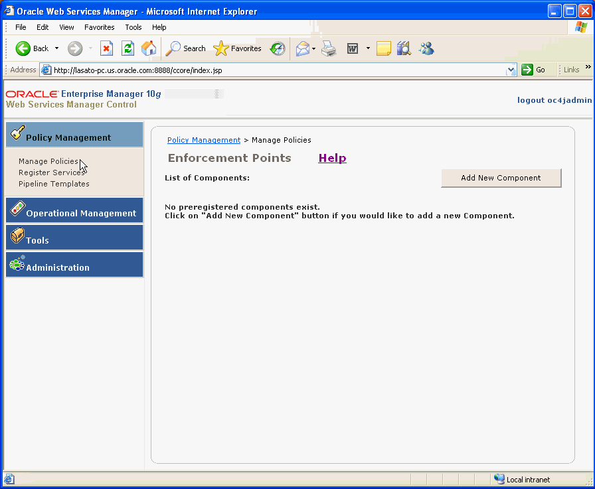Select Register Services in sidebar

click(52, 173)
